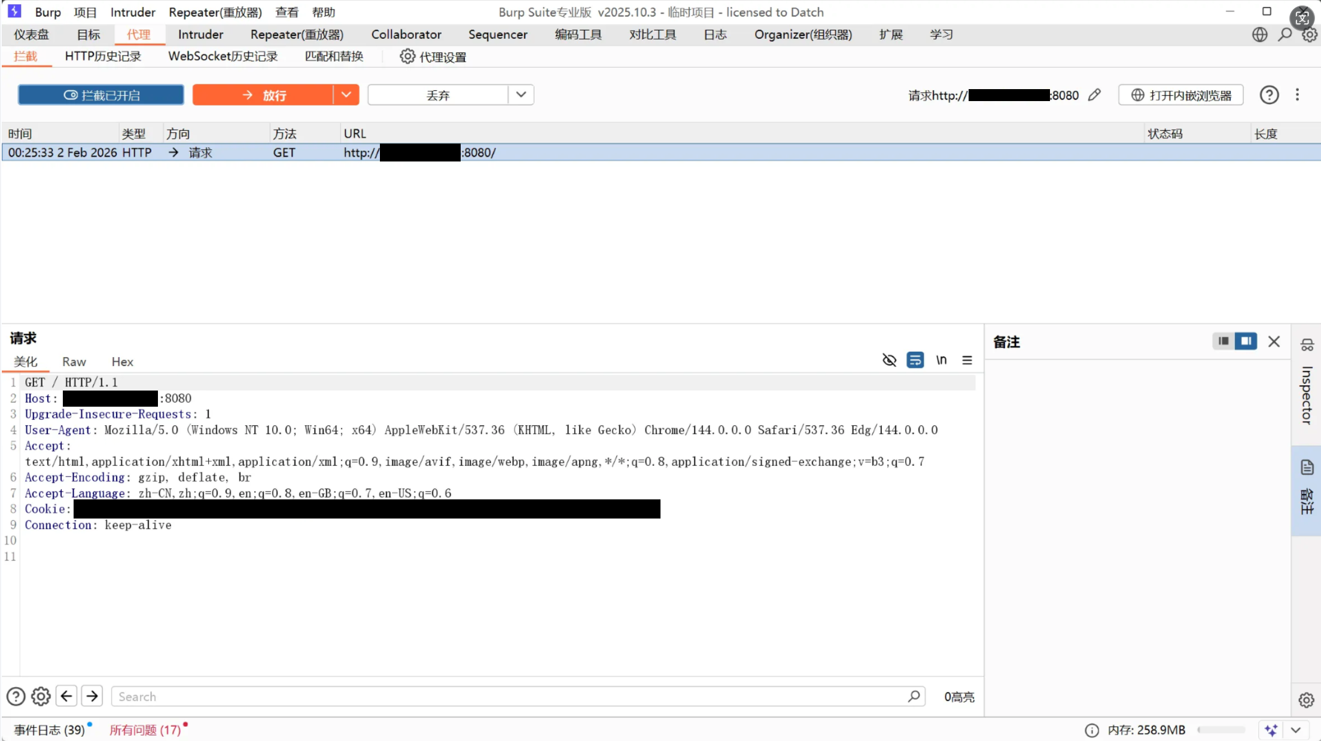
Task: Open the Inspector side panel
Action: click(x=1307, y=385)
